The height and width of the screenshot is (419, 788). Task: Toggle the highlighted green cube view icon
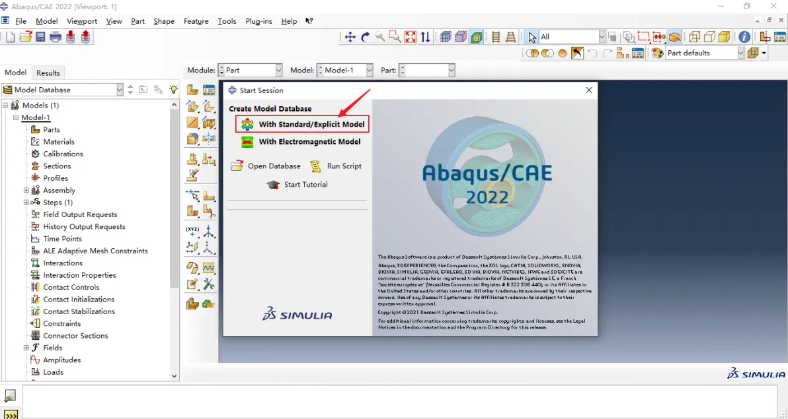pyautogui.click(x=477, y=37)
